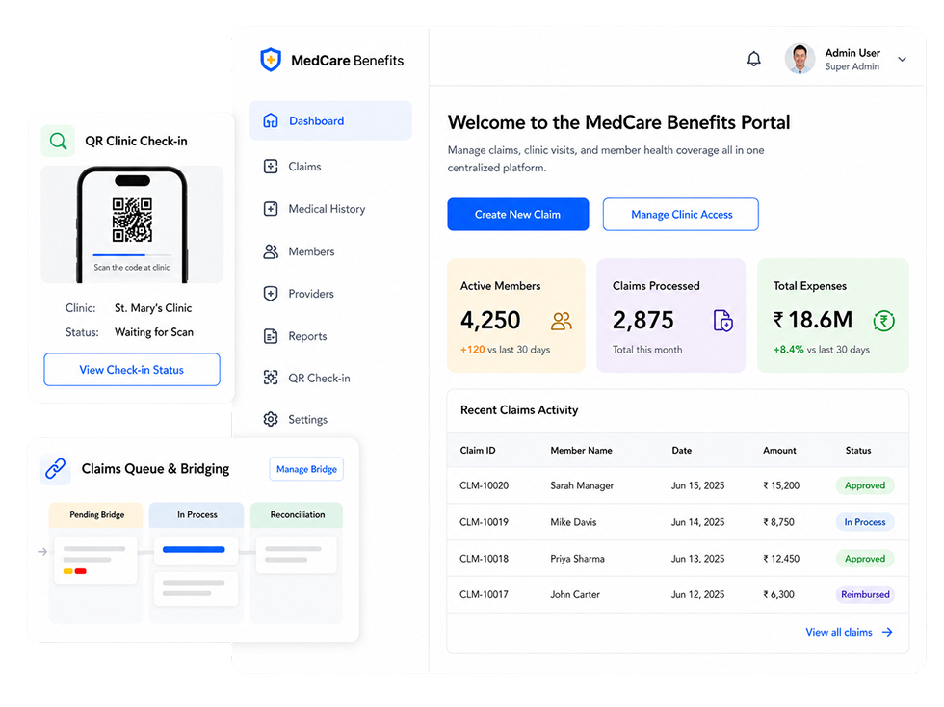The height and width of the screenshot is (707, 944).
Task: Follow View all claims link
Action: tap(839, 632)
